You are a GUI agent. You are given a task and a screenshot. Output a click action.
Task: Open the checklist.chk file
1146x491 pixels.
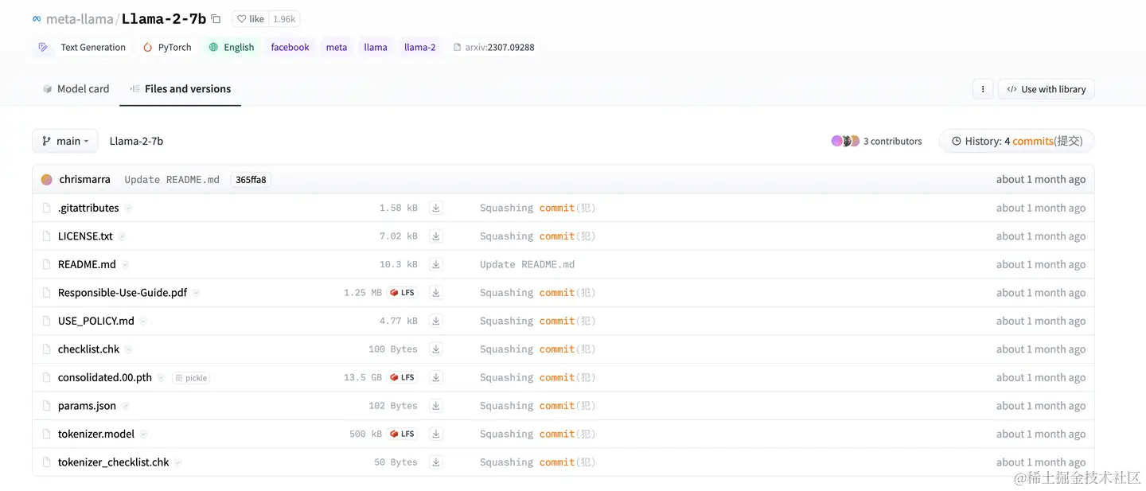88,349
